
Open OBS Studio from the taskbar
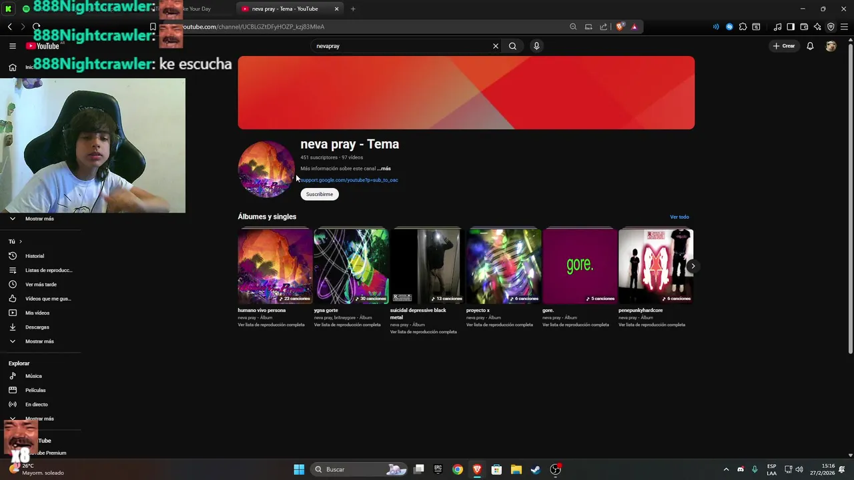(x=555, y=469)
